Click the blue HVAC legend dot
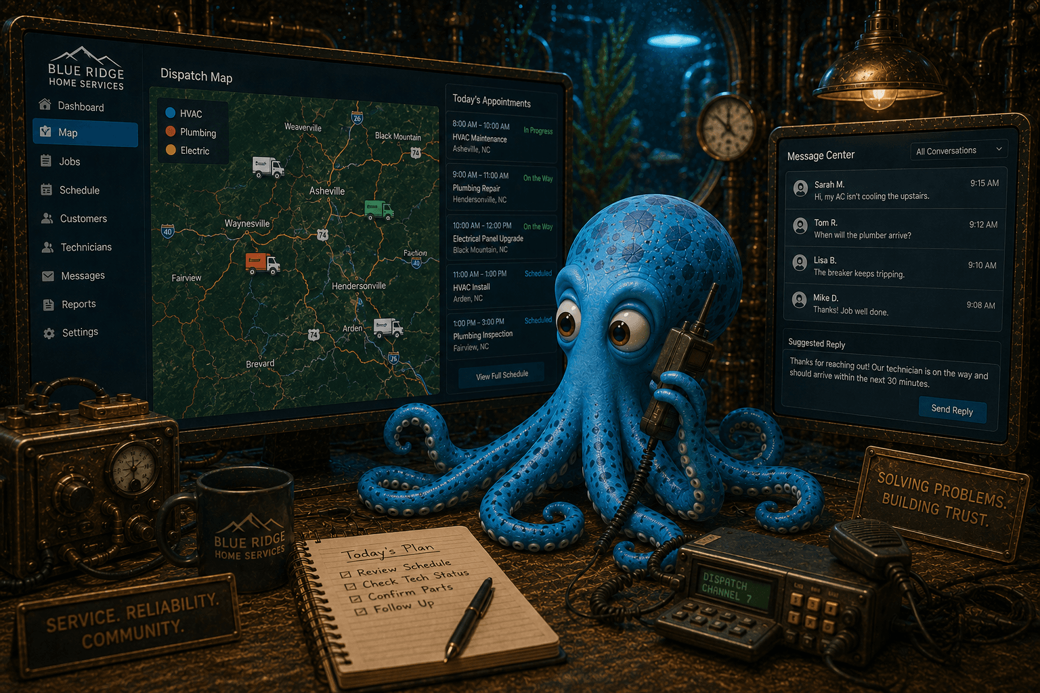 [x=171, y=113]
